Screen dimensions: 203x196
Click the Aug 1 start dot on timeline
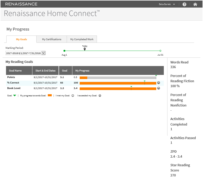point(64,51)
